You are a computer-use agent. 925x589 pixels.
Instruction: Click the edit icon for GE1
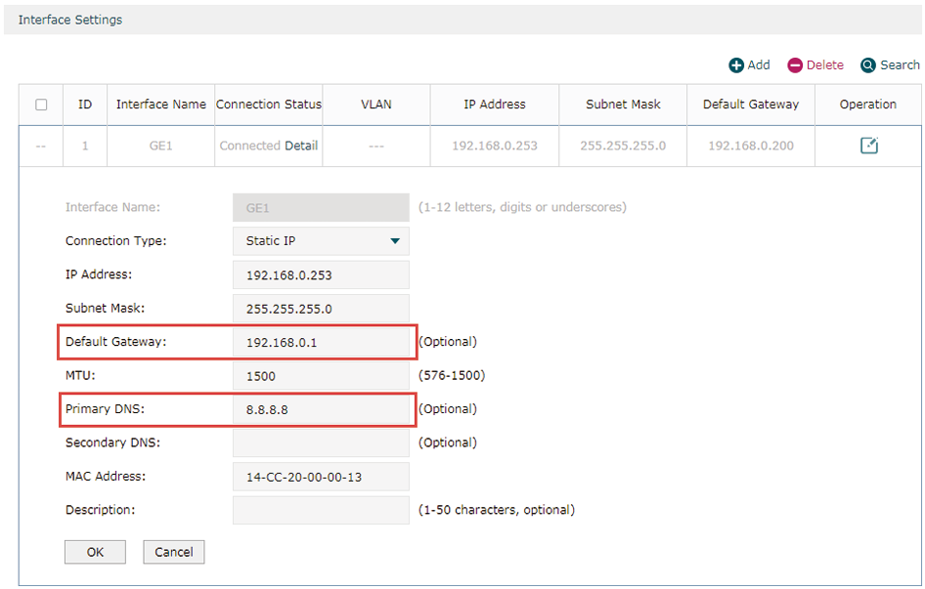pos(869,145)
